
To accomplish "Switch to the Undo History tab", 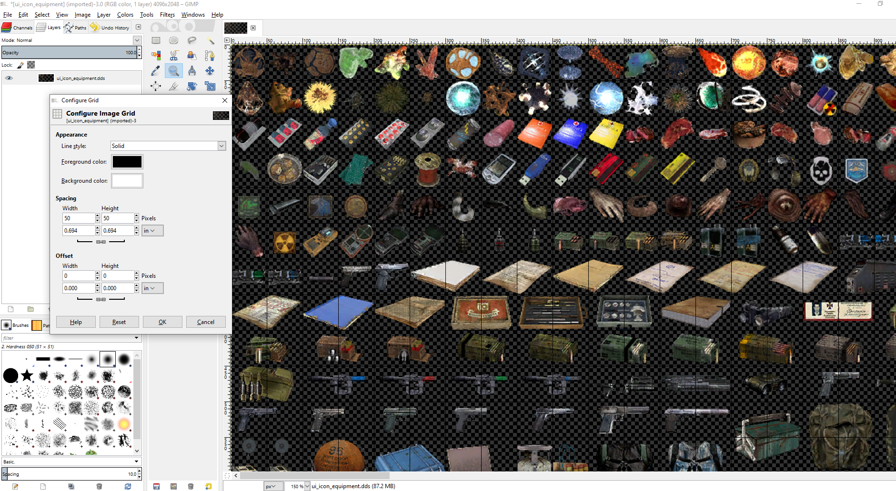I will (x=110, y=28).
